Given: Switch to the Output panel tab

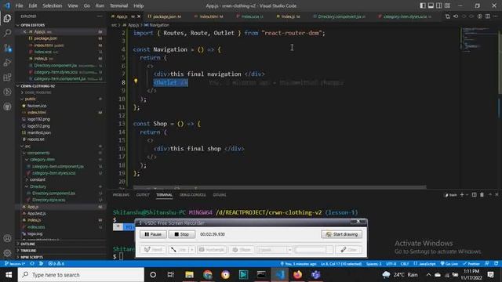Looking at the screenshot, I should pos(143,195).
